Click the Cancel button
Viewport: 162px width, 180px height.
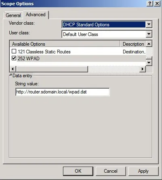point(111,171)
